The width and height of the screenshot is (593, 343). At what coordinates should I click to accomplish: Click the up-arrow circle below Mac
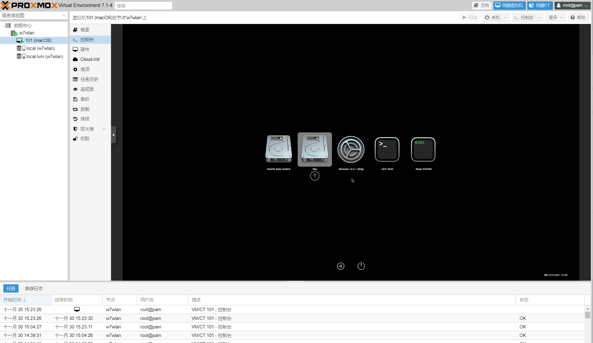pyautogui.click(x=315, y=176)
